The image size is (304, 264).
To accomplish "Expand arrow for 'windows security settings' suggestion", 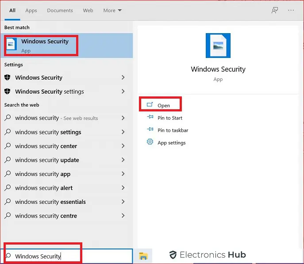I will click(x=123, y=132).
